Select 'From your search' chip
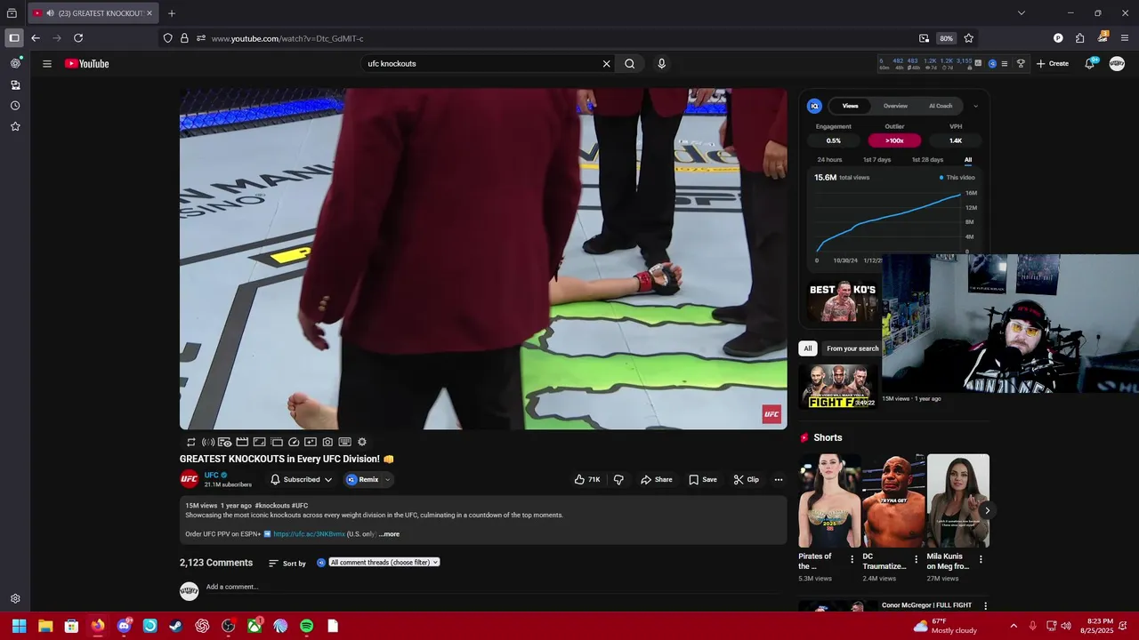 pyautogui.click(x=852, y=348)
